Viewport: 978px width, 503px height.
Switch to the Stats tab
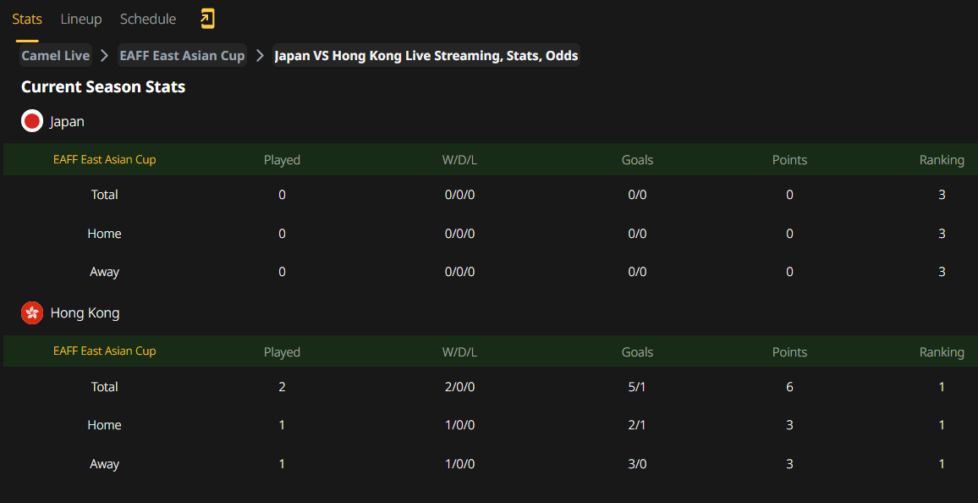click(x=27, y=19)
